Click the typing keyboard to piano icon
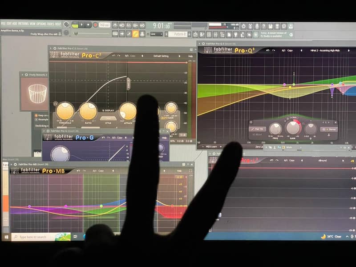 click(115, 34)
